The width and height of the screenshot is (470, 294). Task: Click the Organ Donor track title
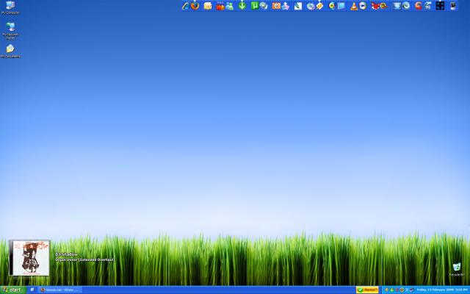pyautogui.click(x=85, y=259)
